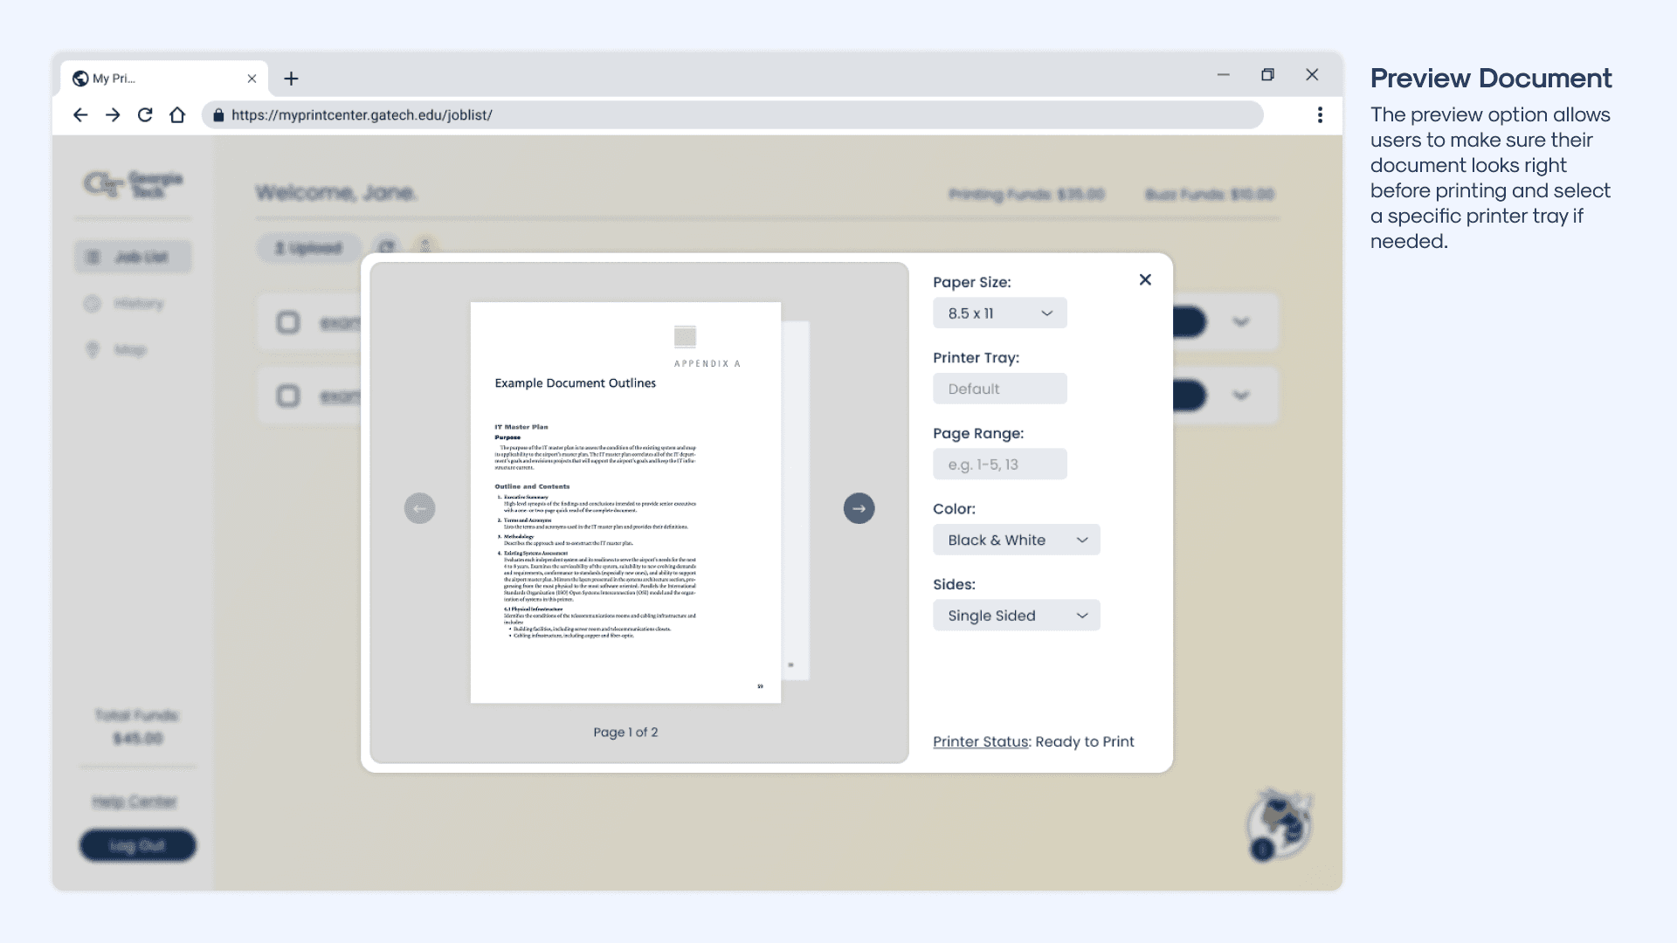
Task: Open the Sides dropdown showing Single Sided
Action: (x=1016, y=616)
